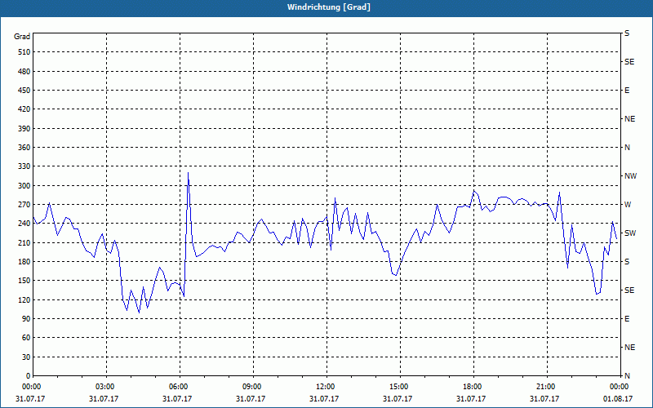Screen dimensions: 653x408
Task: Click the blue line spike peak after 06:00
Action: point(189,172)
